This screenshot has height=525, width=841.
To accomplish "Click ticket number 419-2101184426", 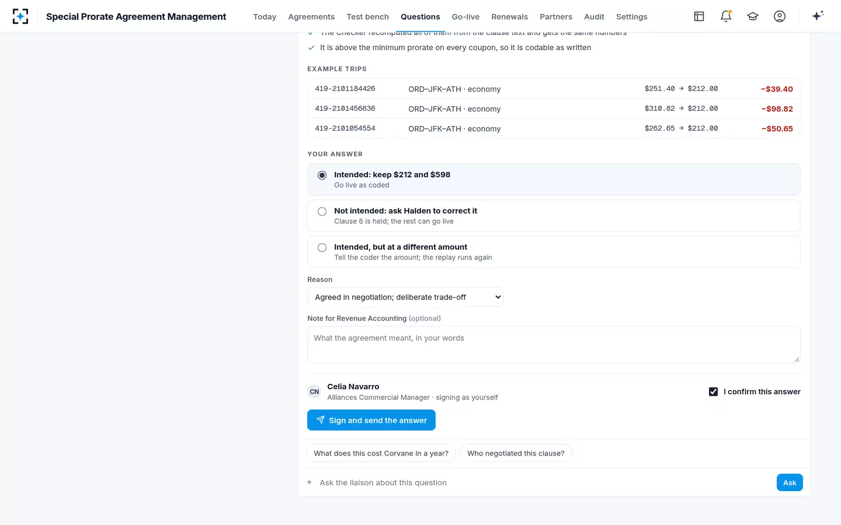I will pos(345,89).
